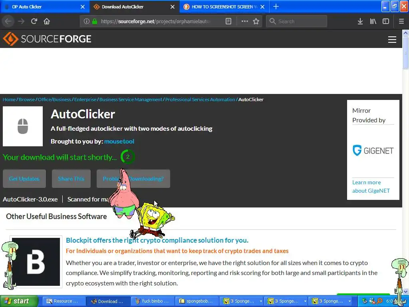Viewport: 409px width, 307px height.
Task: Close the OP Auto Clicker tab
Action: click(x=82, y=7)
